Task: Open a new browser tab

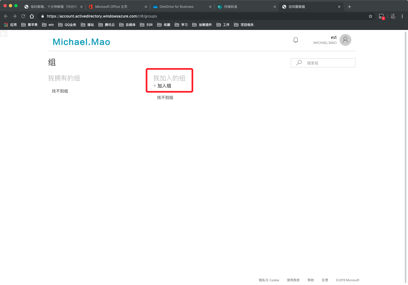Action: (349, 7)
